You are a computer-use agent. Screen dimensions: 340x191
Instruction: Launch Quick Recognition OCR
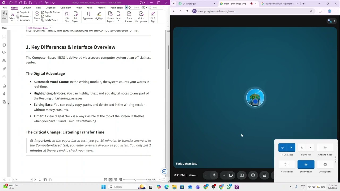[x=141, y=17]
